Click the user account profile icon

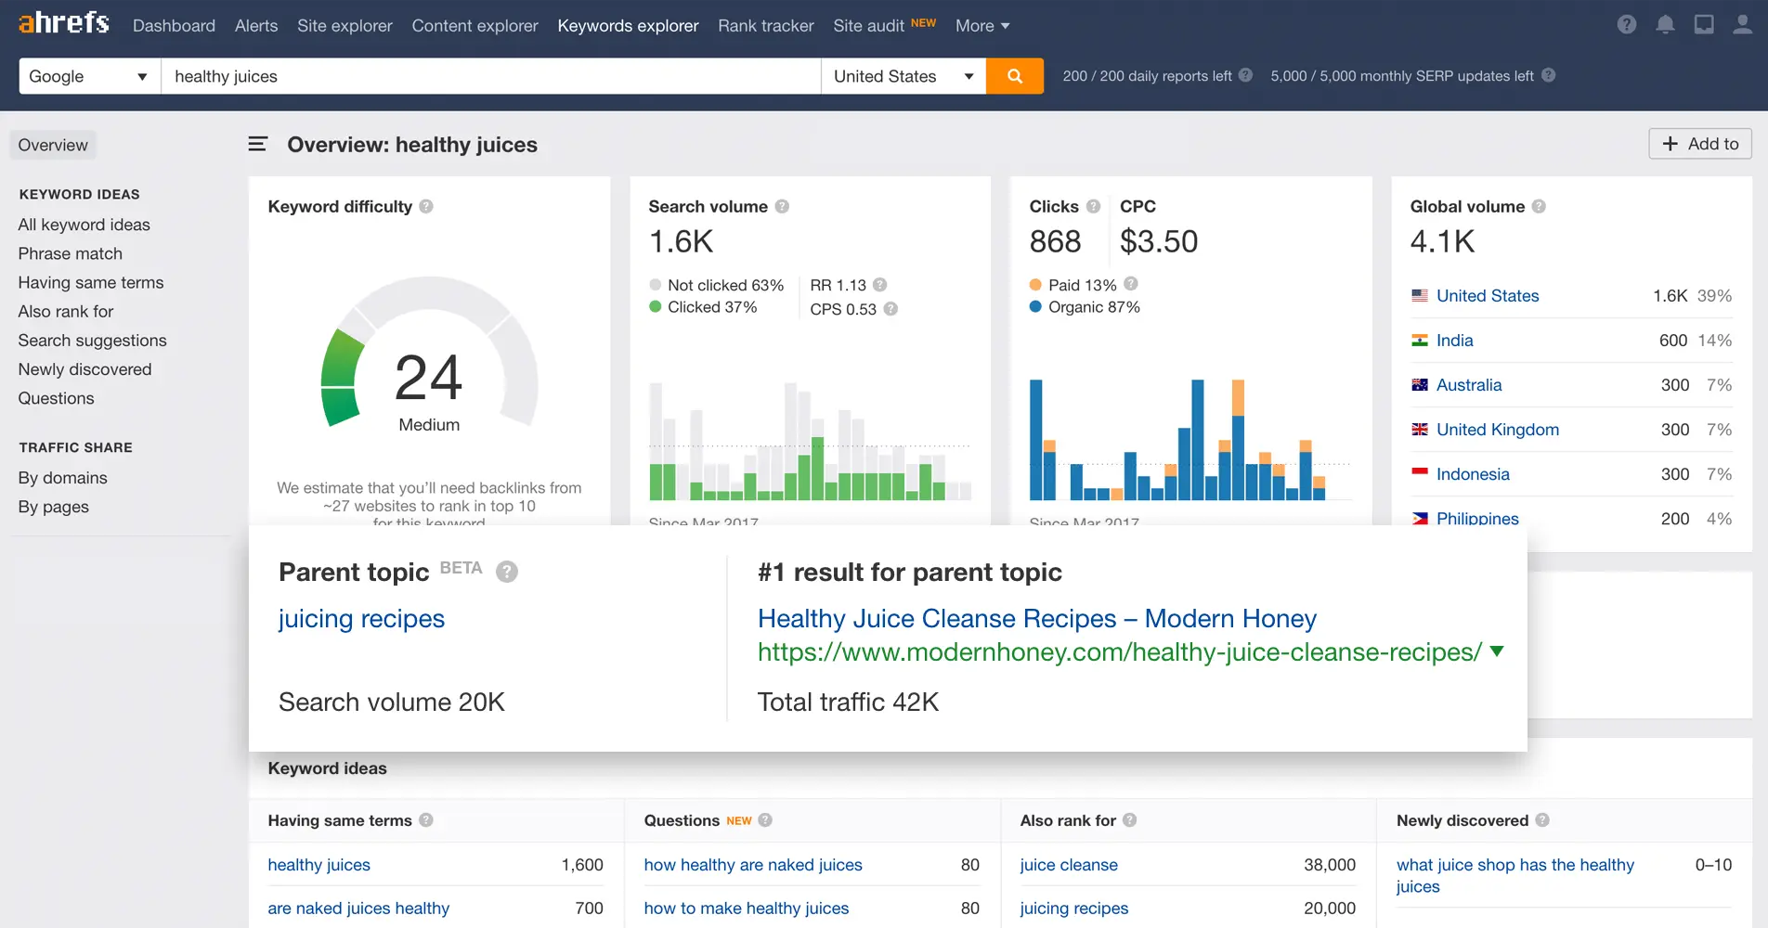1742,25
